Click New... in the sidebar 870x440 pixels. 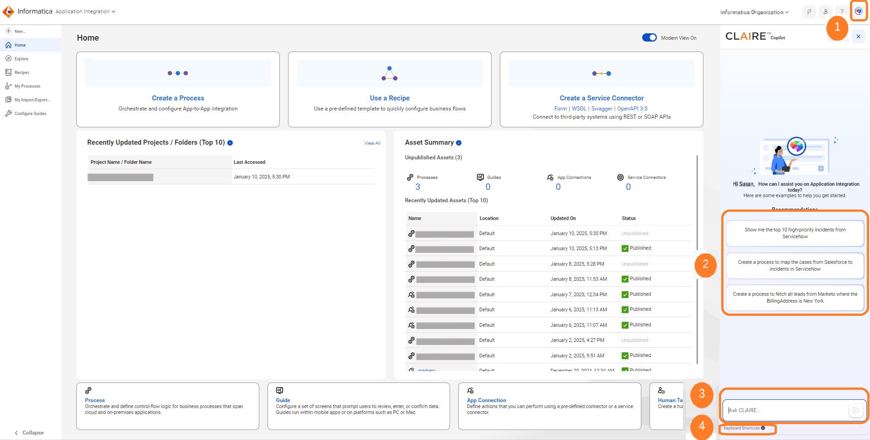point(31,31)
